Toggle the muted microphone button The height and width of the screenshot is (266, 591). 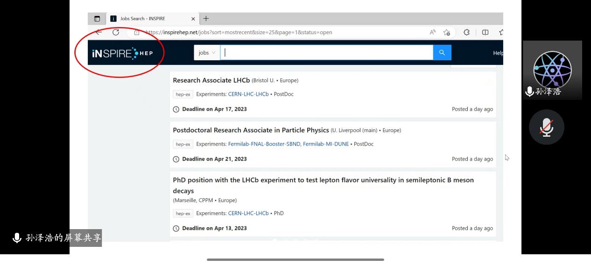coord(546,127)
